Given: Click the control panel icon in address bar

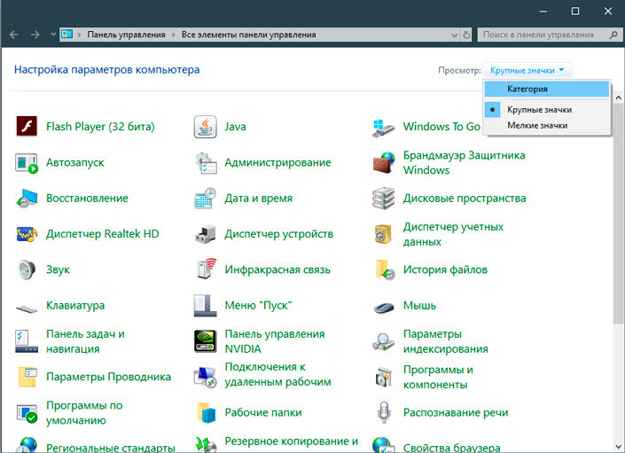Looking at the screenshot, I should tap(66, 35).
